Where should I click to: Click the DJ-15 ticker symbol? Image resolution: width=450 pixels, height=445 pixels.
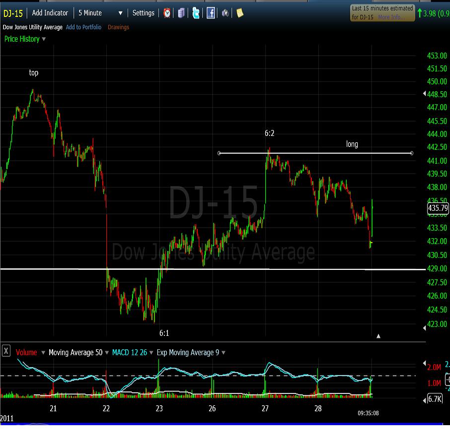(x=13, y=13)
